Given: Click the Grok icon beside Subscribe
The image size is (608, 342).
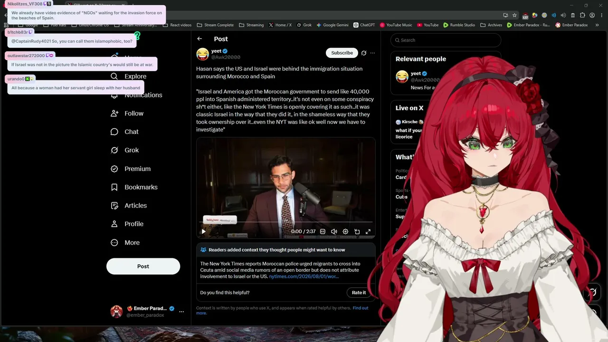Looking at the screenshot, I should tap(364, 53).
